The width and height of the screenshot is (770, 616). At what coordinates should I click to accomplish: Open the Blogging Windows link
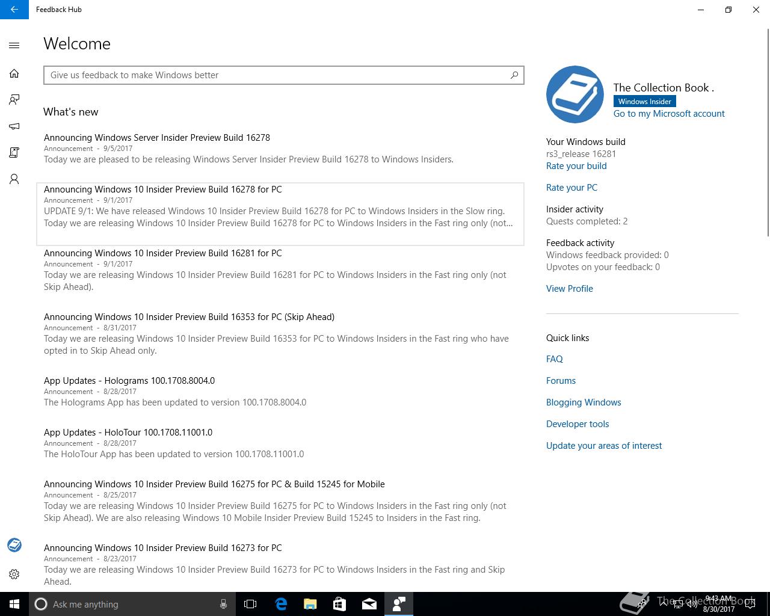point(584,402)
